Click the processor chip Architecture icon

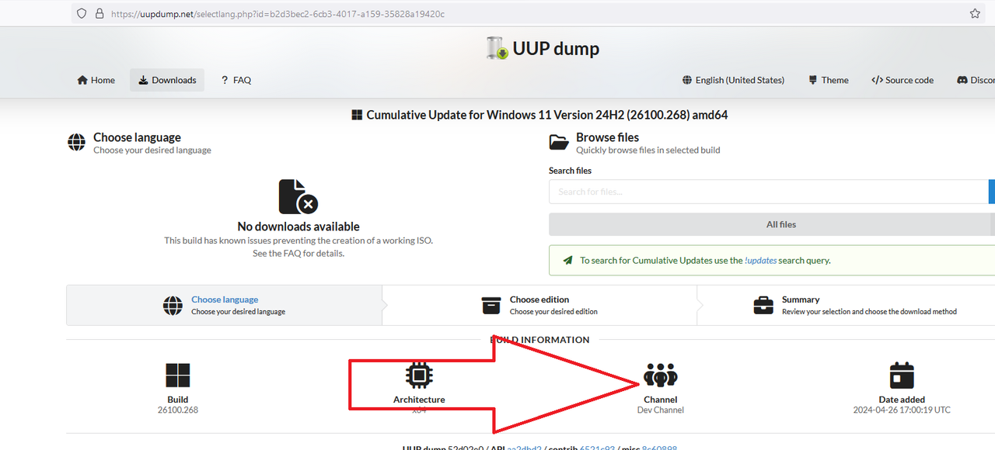coord(420,376)
